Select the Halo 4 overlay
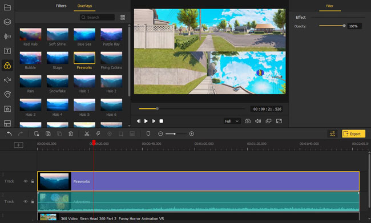This screenshot has width=371, height=223. [58, 105]
